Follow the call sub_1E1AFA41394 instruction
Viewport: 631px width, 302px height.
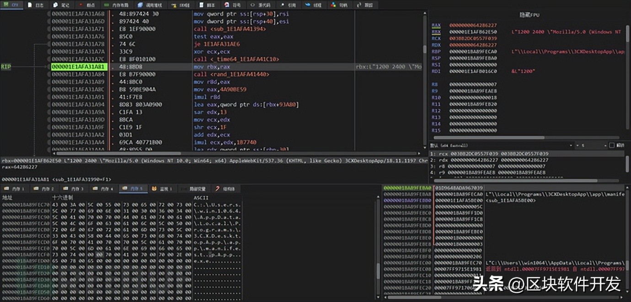tap(230, 29)
